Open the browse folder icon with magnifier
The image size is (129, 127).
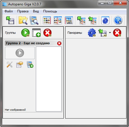(x=23, y=20)
